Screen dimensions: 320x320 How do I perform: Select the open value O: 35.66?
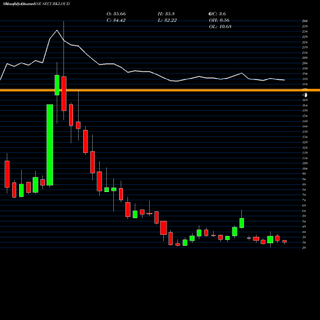pos(116,14)
